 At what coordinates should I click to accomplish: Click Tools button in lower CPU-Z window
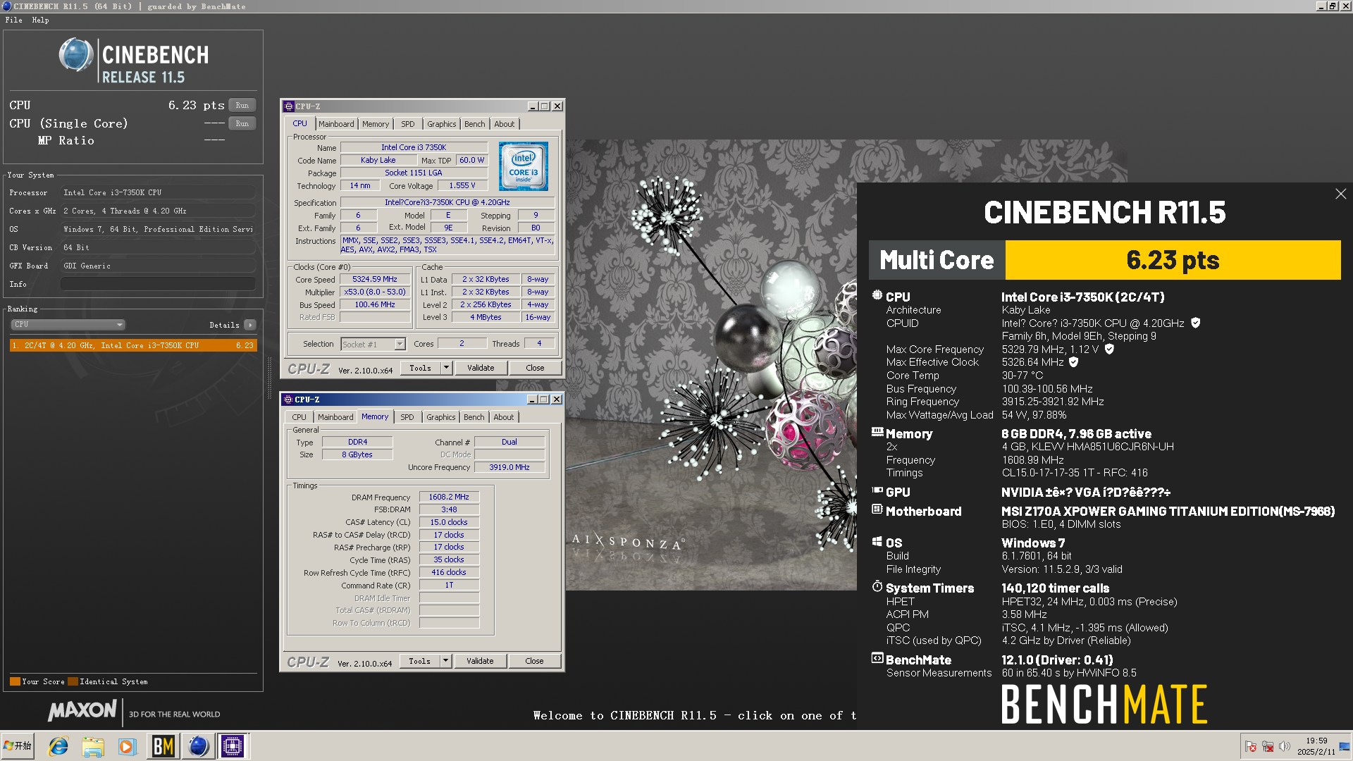419,661
